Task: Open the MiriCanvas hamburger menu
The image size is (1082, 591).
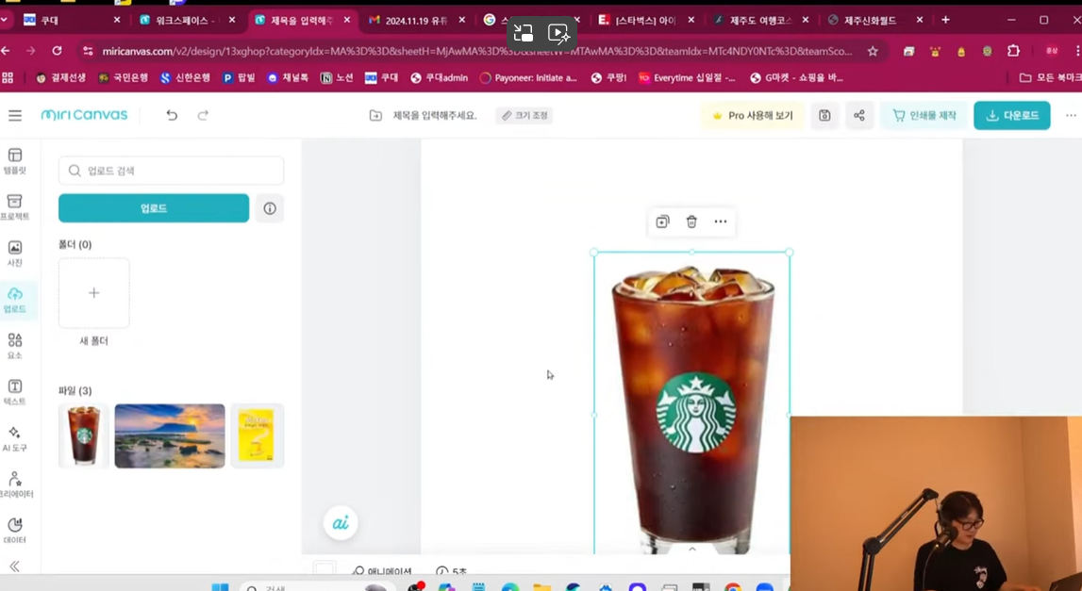Action: point(15,115)
